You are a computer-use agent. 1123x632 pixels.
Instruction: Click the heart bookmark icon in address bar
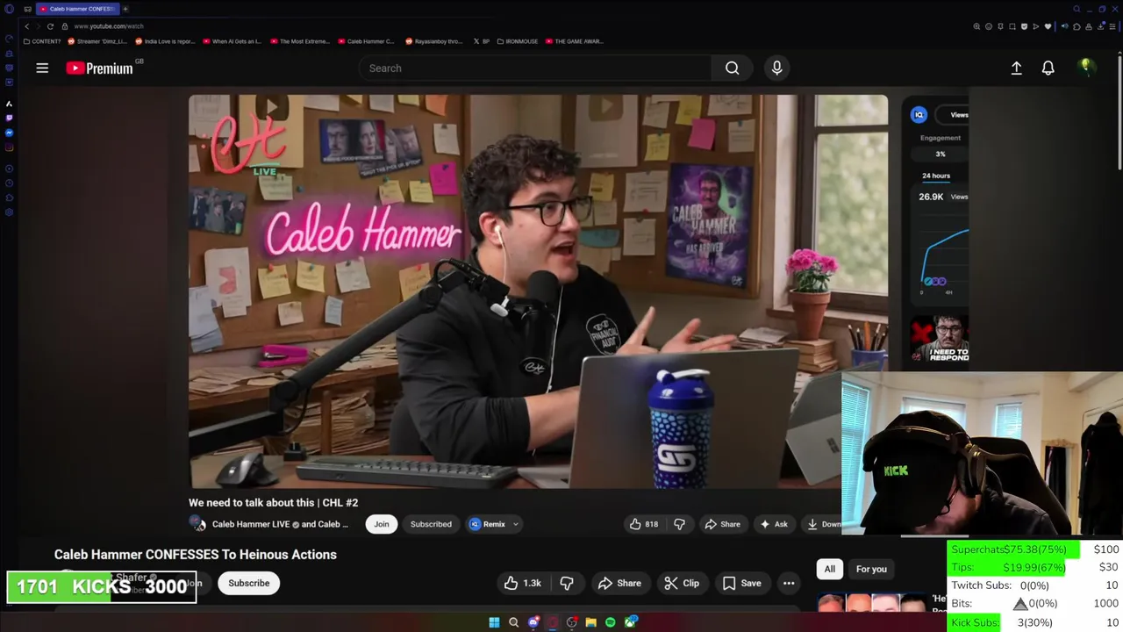click(x=1047, y=26)
